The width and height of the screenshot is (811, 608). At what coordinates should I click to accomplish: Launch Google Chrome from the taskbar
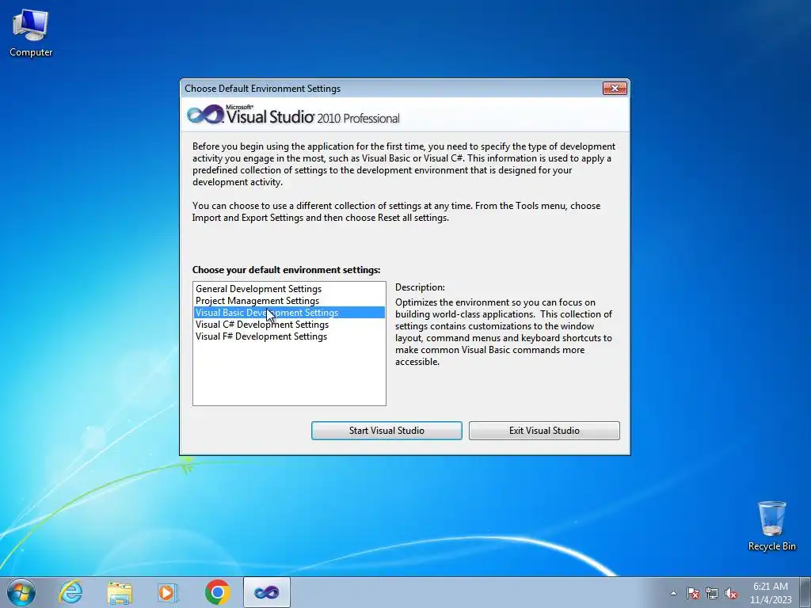217,592
